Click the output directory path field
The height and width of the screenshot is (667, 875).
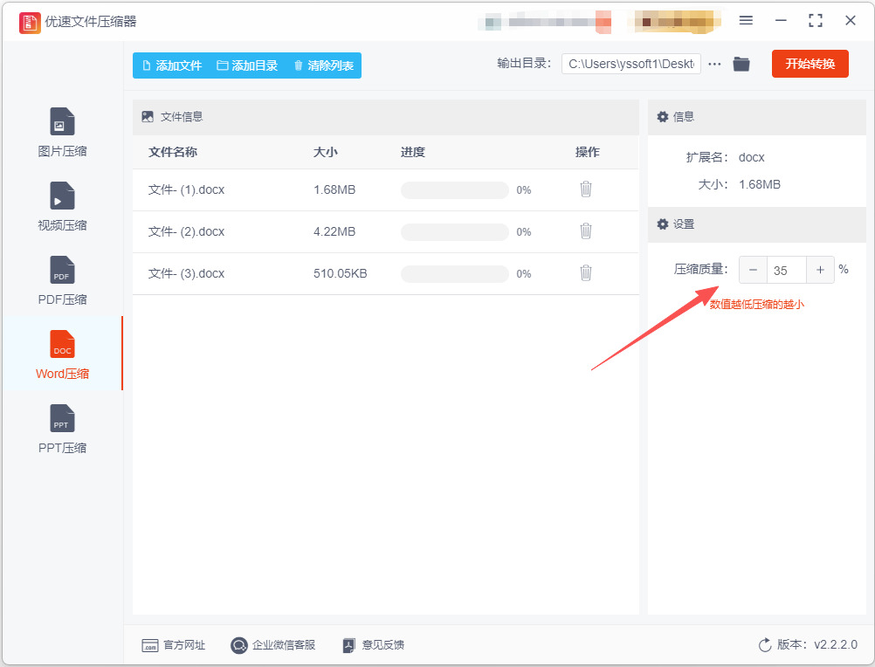[631, 64]
